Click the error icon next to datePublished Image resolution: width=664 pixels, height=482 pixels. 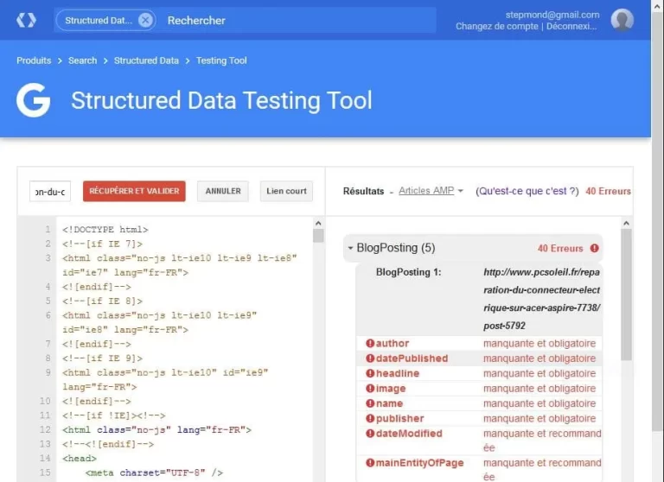click(x=370, y=358)
